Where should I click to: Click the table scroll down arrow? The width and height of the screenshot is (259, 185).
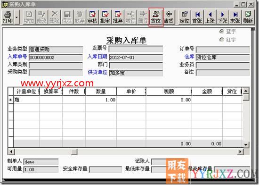point(246,144)
